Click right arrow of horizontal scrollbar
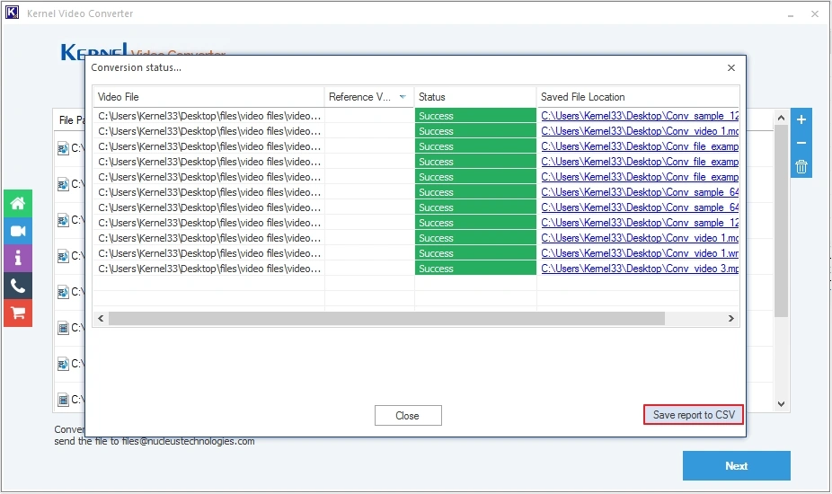The image size is (832, 494). 731,318
